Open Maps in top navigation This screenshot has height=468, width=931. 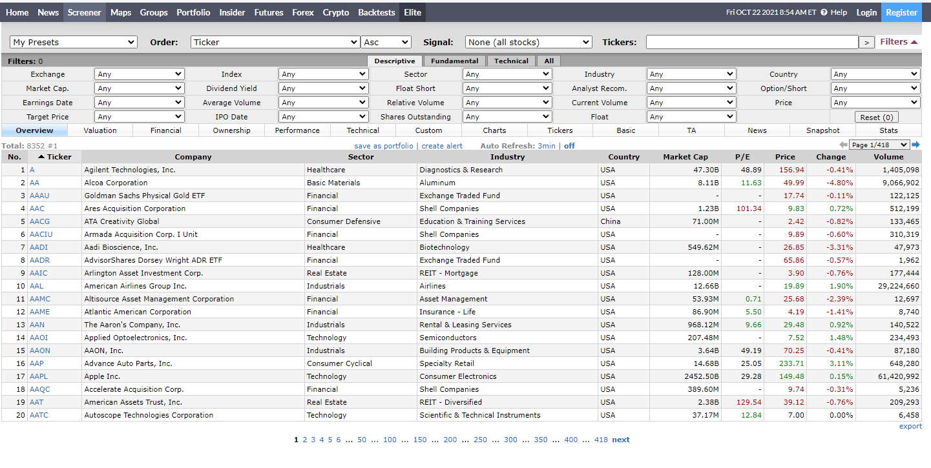(121, 12)
